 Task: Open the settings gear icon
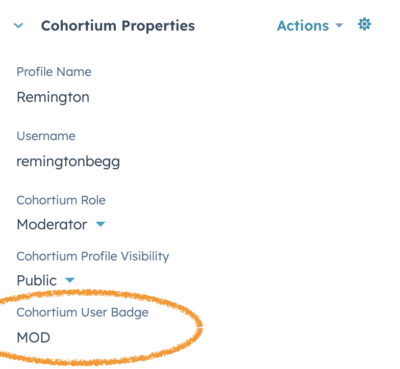(364, 24)
